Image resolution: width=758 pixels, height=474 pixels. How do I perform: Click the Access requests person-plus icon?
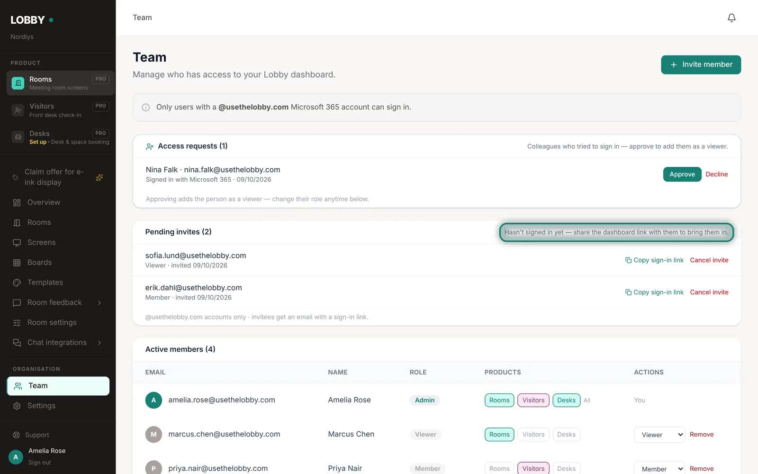[x=150, y=146]
